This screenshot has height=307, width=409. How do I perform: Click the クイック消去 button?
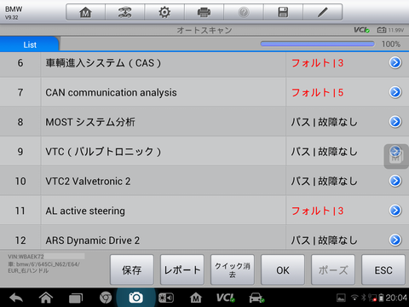233,269
